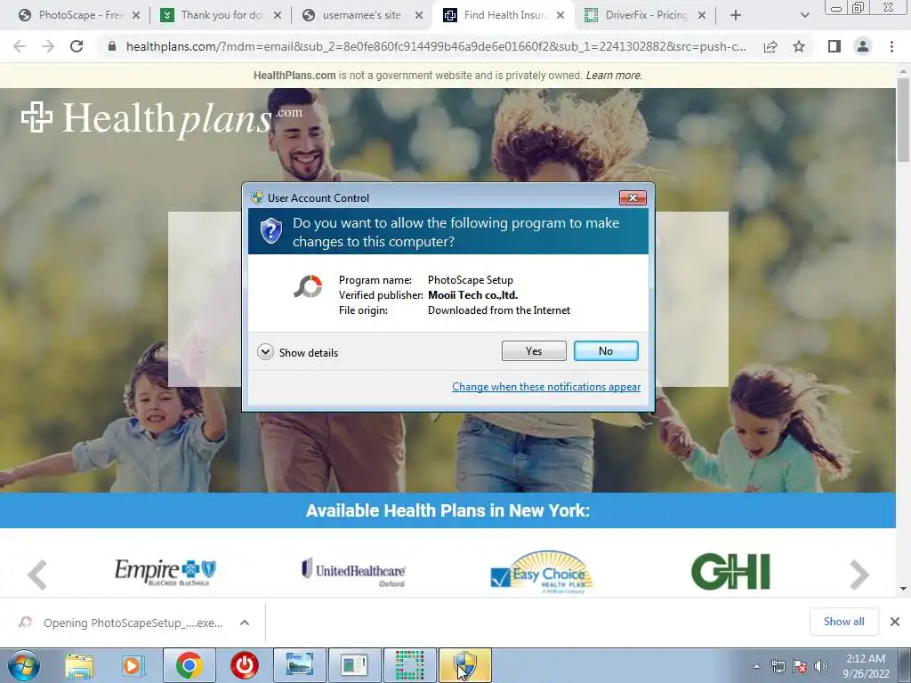This screenshot has width=911, height=683.
Task: Open the red power icon app
Action: point(244,665)
